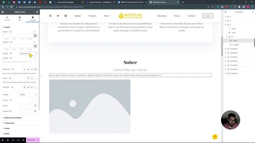
Task: Set Tamanho to grow
Action: 28,87
